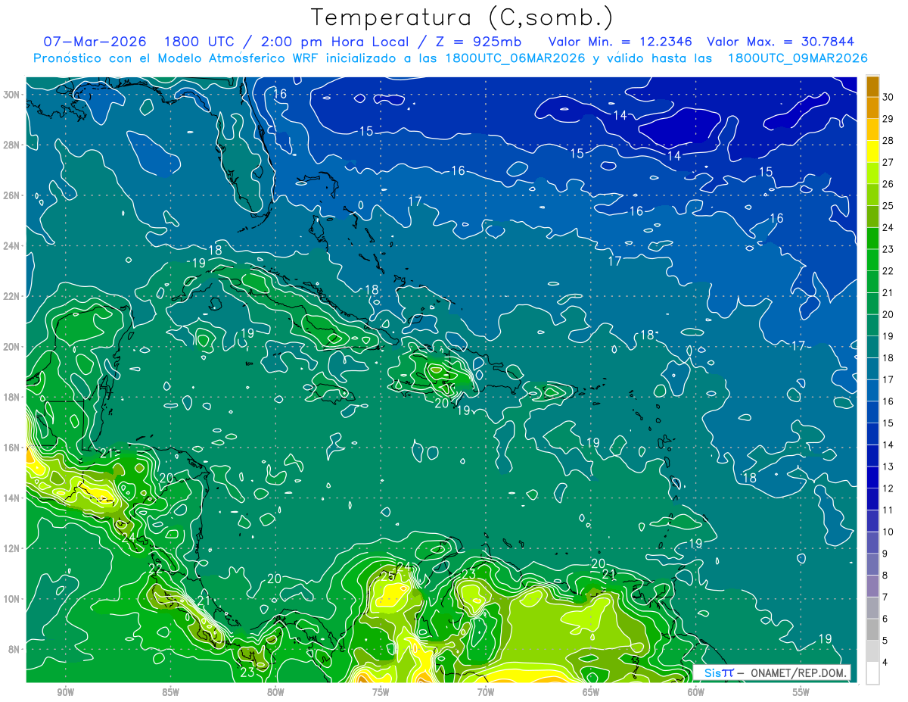Click the colorbar scale value 10
Viewport: 908px width, 702px height.
(888, 532)
